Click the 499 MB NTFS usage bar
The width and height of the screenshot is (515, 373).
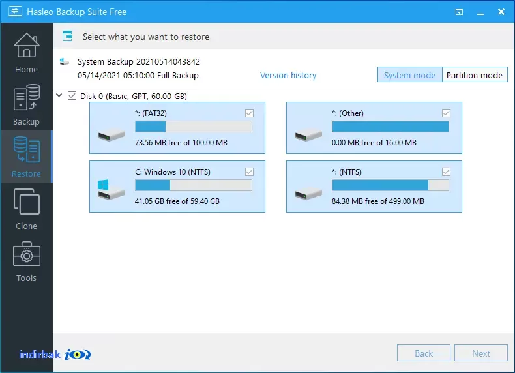tap(390, 185)
